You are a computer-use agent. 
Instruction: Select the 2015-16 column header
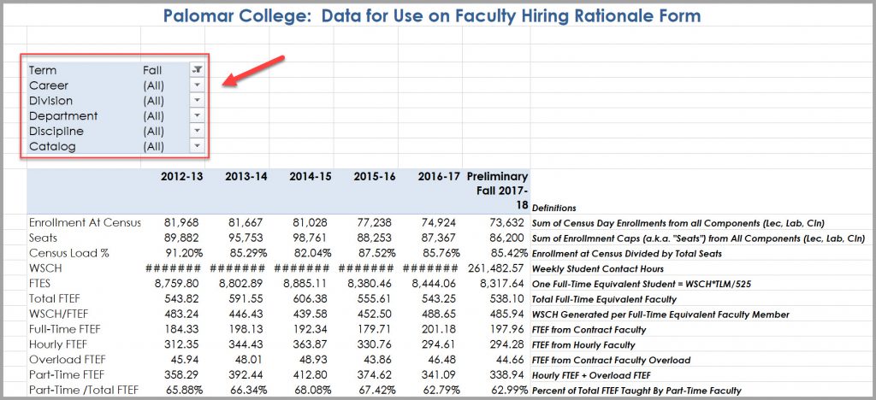tap(375, 176)
